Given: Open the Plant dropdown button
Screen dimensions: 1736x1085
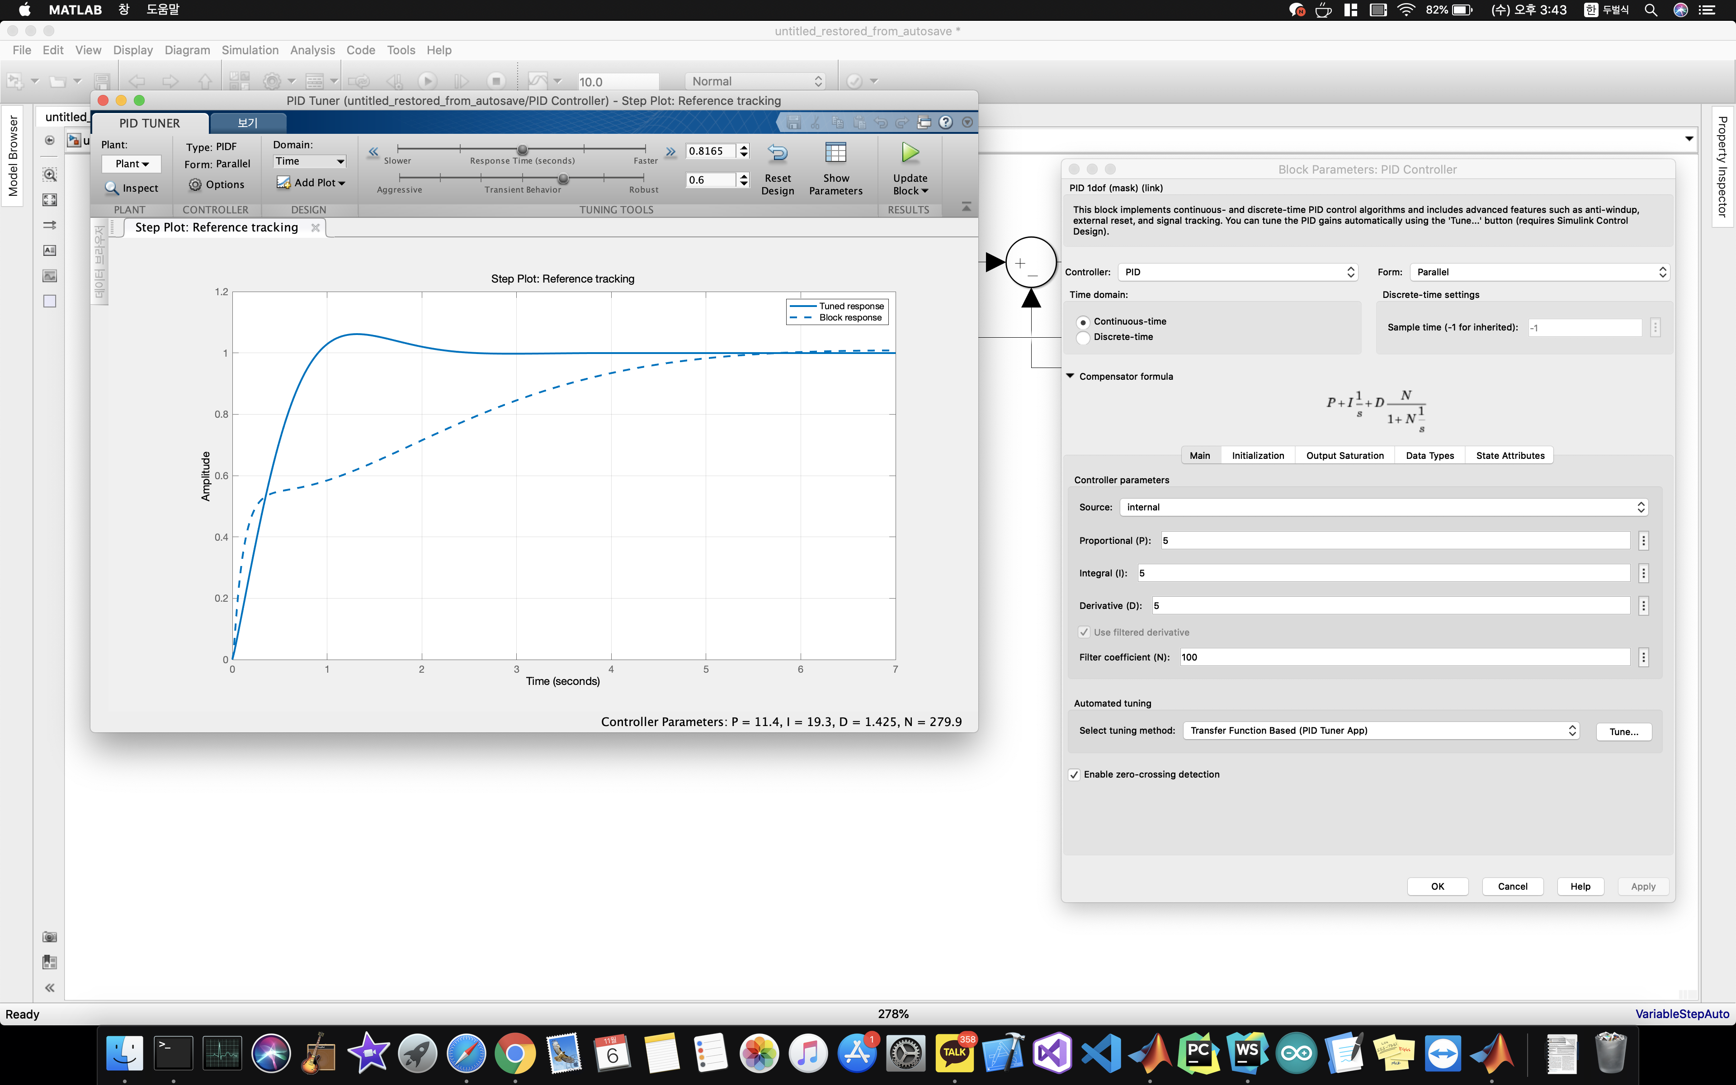Looking at the screenshot, I should coord(131,164).
